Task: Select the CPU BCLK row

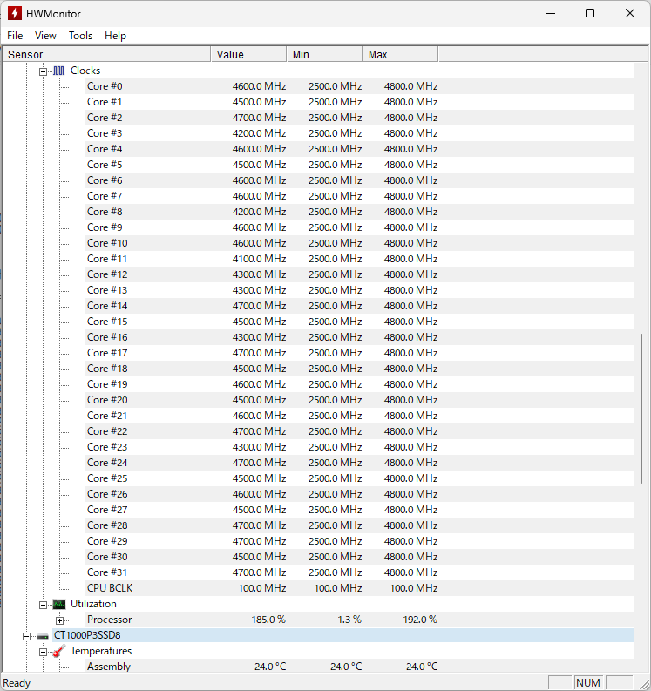Action: [109, 588]
